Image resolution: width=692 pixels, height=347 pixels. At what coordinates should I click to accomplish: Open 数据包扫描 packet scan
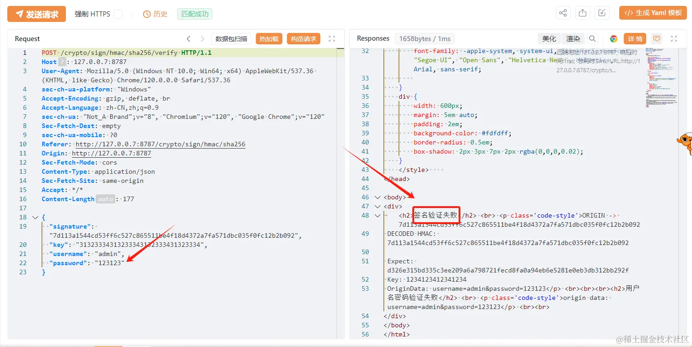[232, 39]
